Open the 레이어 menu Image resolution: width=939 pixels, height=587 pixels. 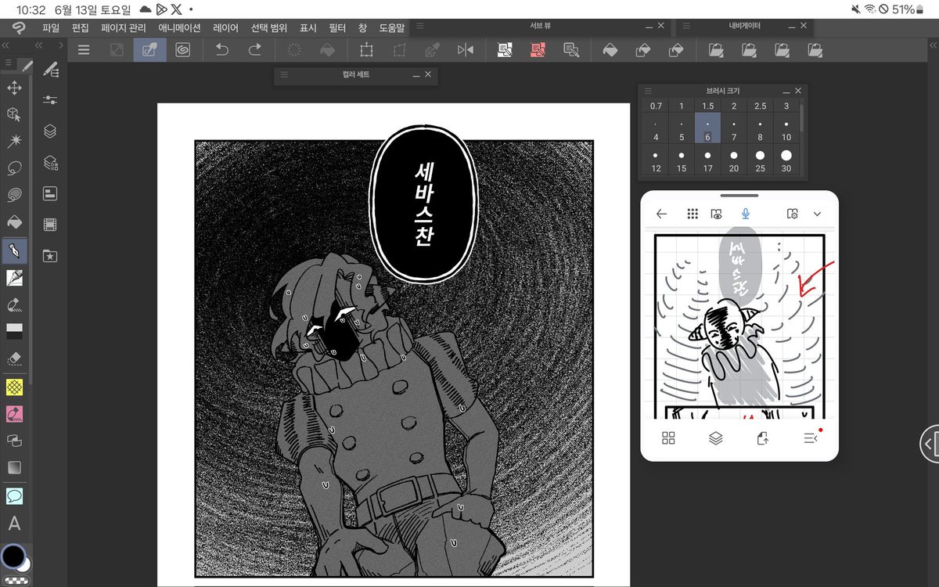225,27
